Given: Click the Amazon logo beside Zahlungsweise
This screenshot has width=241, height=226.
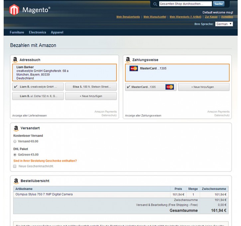Looking at the screenshot, I should pyautogui.click(x=128, y=59).
